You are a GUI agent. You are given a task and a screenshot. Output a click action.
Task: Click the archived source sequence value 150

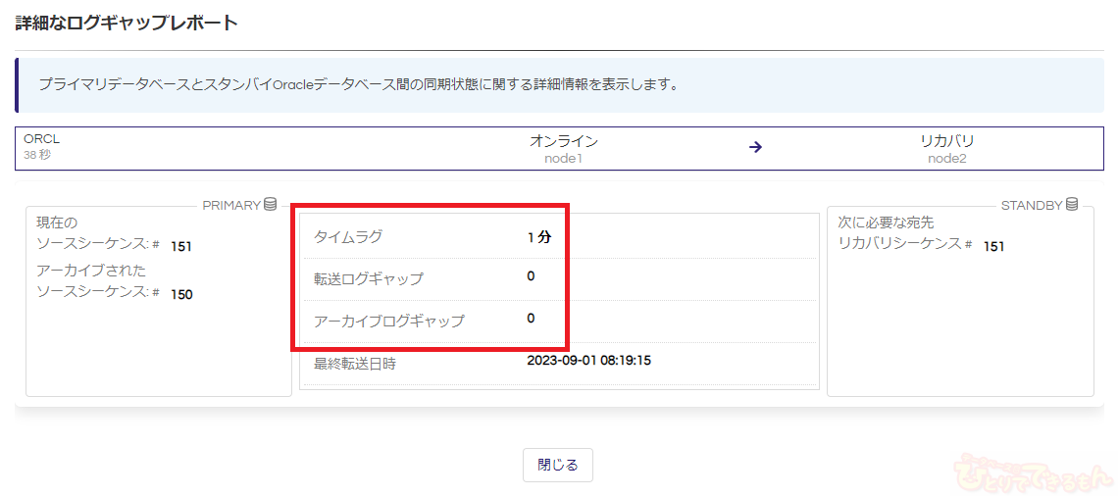coord(181,294)
